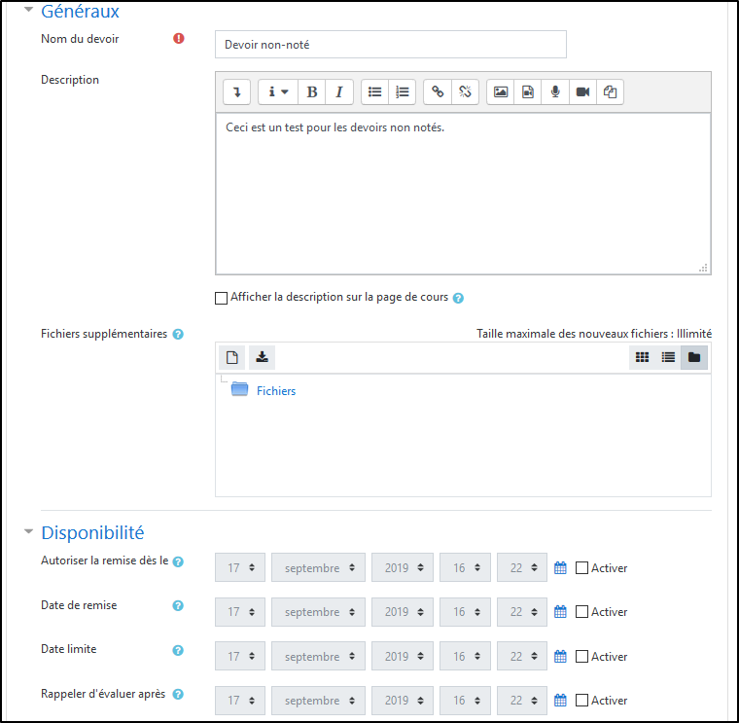
Task: Check Activer for 'Date limite'
Action: [581, 657]
